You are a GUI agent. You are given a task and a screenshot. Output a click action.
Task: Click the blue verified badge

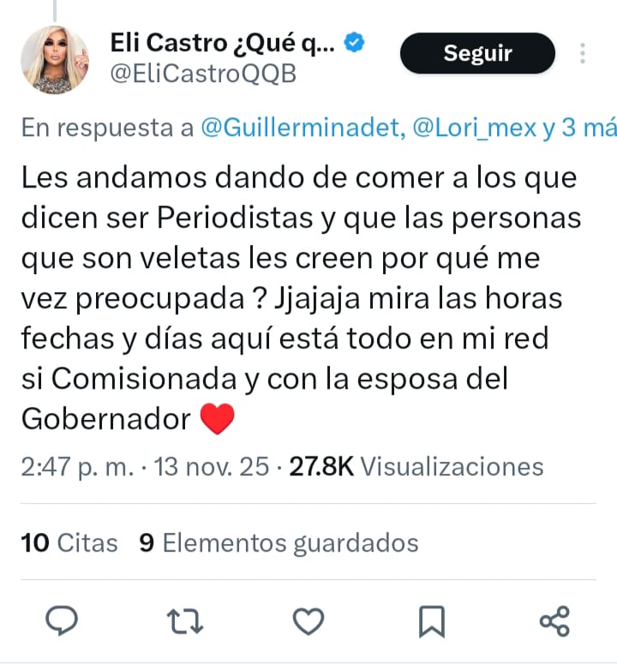[354, 42]
